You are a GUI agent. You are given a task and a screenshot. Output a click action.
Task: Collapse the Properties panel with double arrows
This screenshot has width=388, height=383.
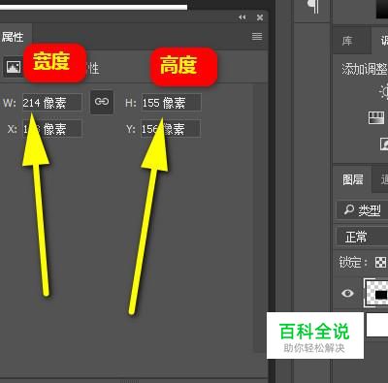(x=242, y=17)
